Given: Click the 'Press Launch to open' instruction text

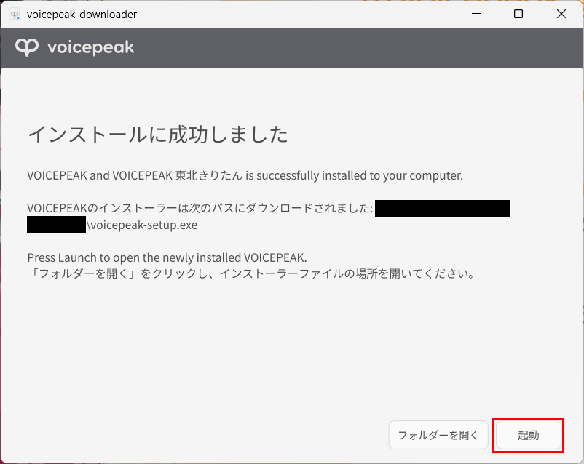Looking at the screenshot, I should point(167,257).
